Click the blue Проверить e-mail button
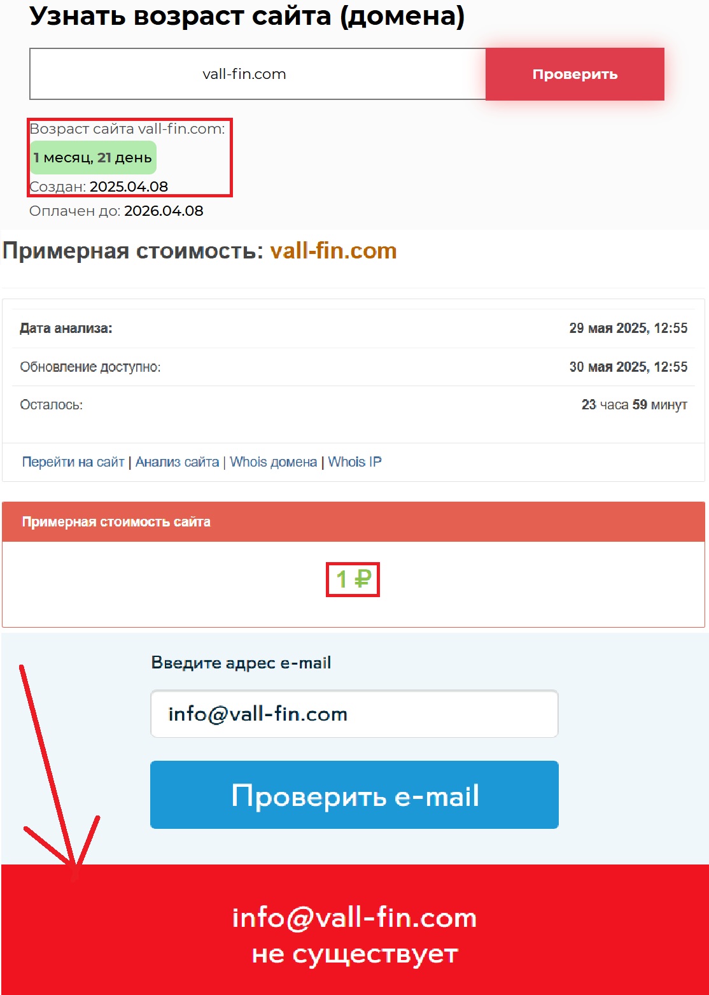 [x=354, y=795]
